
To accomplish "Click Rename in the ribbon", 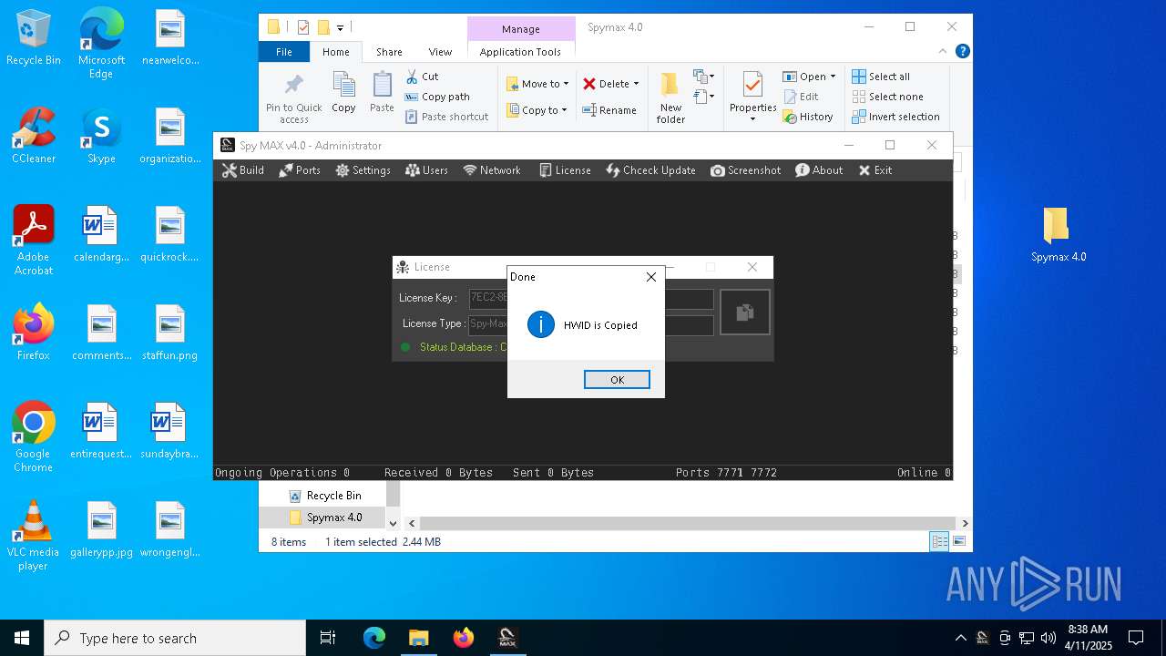I will [609, 110].
